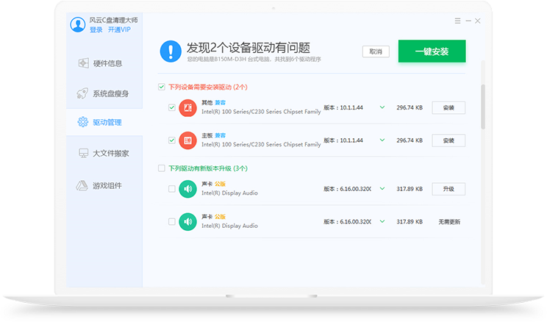The width and height of the screenshot is (547, 322).
Task: Open the hamburger menu in title bar
Action: coord(457,21)
